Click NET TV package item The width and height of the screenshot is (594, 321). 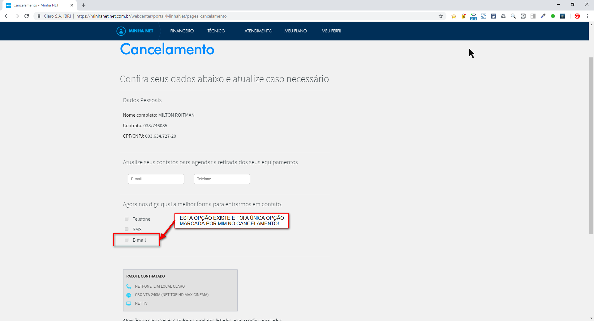(x=141, y=303)
